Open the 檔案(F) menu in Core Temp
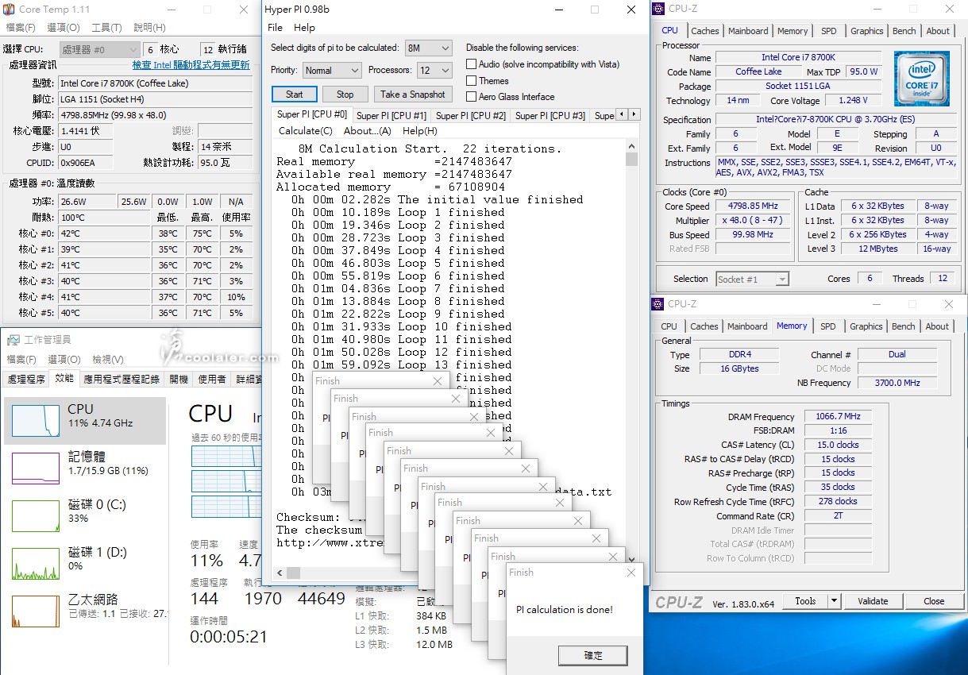968x675 pixels. coord(21,27)
